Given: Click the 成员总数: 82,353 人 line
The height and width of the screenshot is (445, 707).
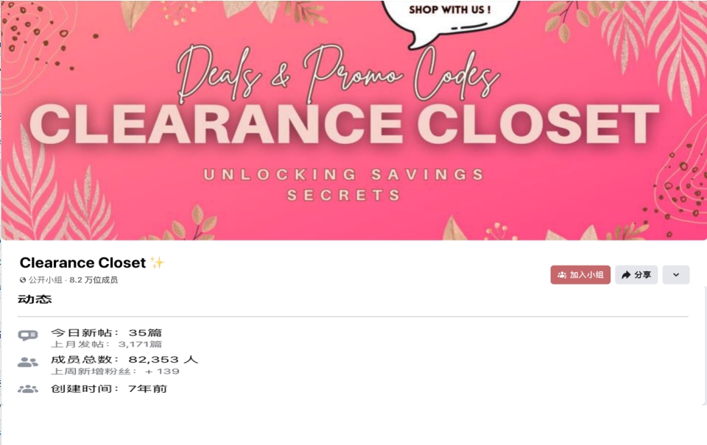Looking at the screenshot, I should click(124, 360).
